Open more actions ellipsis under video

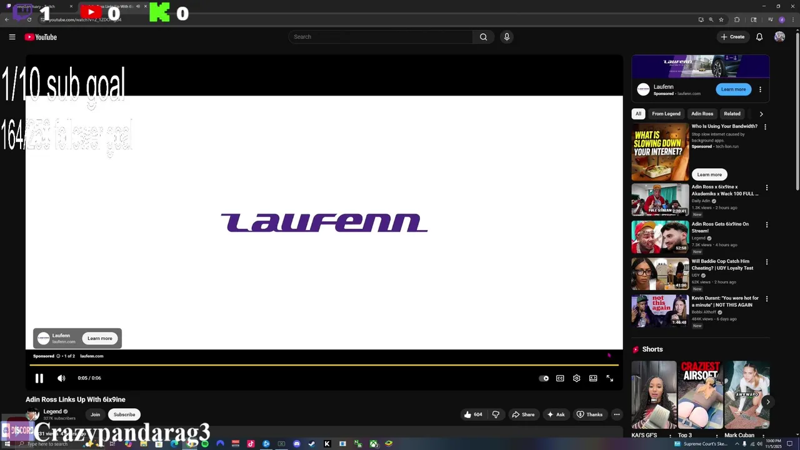[616, 414]
